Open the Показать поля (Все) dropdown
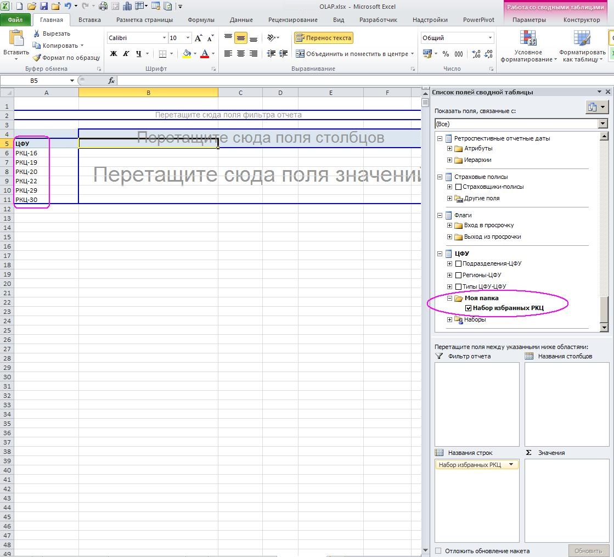The image size is (614, 557). 602,124
